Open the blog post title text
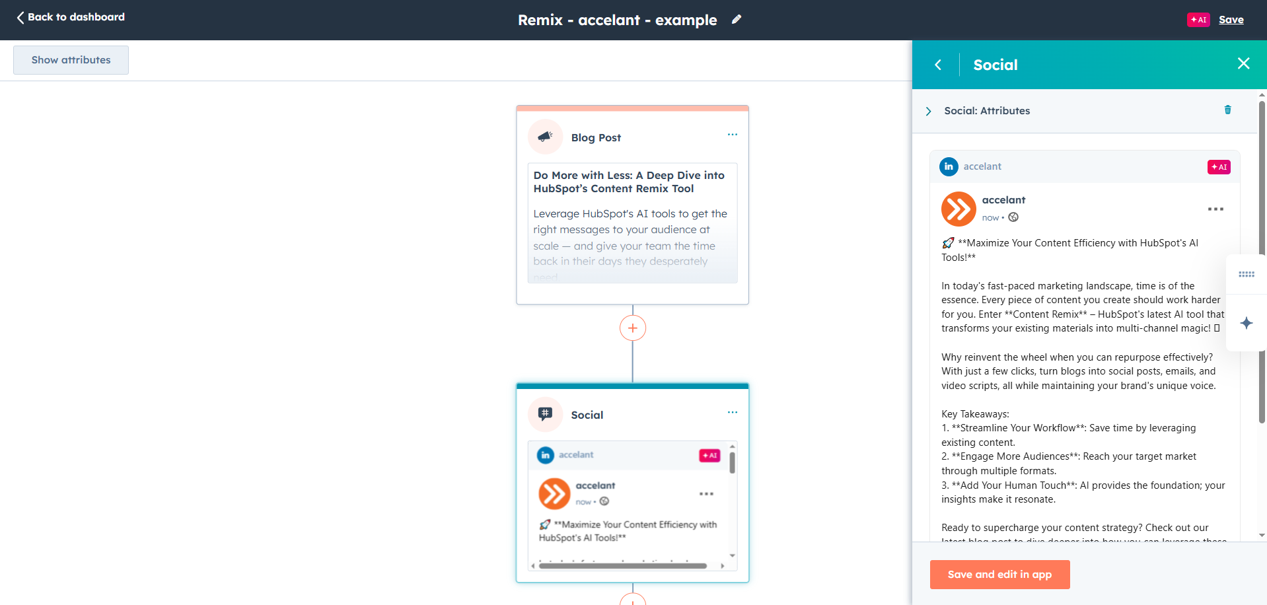 coord(629,182)
